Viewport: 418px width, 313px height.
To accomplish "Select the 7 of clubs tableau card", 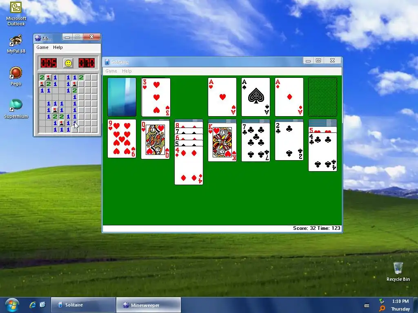I will [256, 142].
